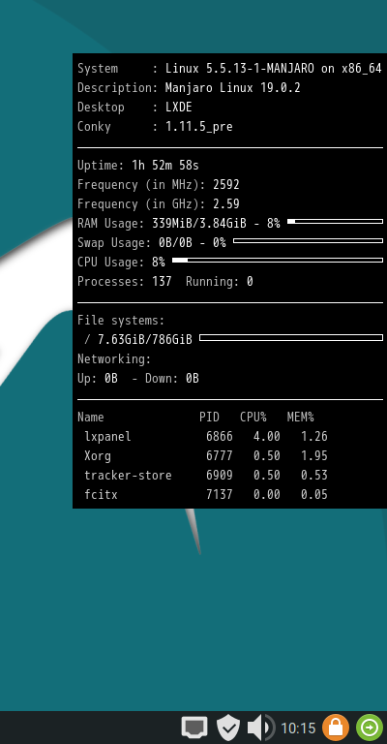Screen dimensions: 387x744
Task: Select the fcitx process row
Action: (x=205, y=495)
